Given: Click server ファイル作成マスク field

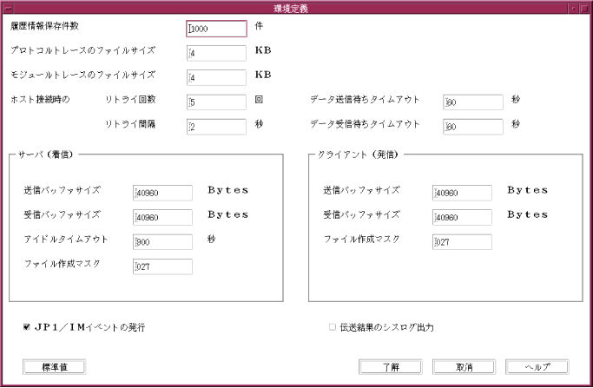Looking at the screenshot, I should pos(162,266).
